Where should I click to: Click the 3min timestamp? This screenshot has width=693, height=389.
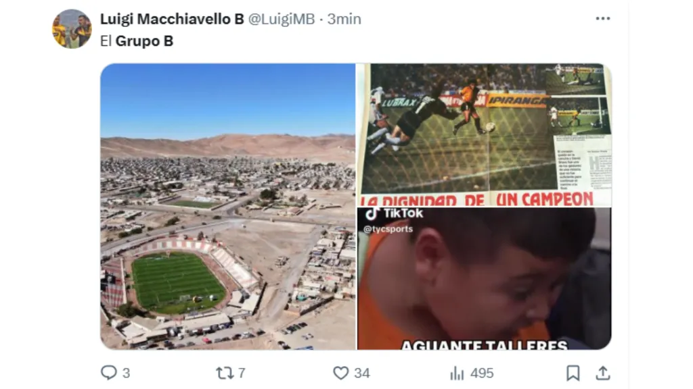pos(344,19)
